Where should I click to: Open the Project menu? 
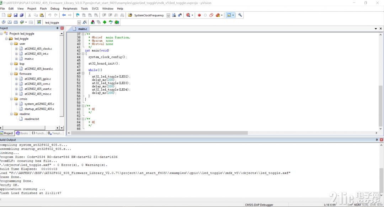pos(32,9)
